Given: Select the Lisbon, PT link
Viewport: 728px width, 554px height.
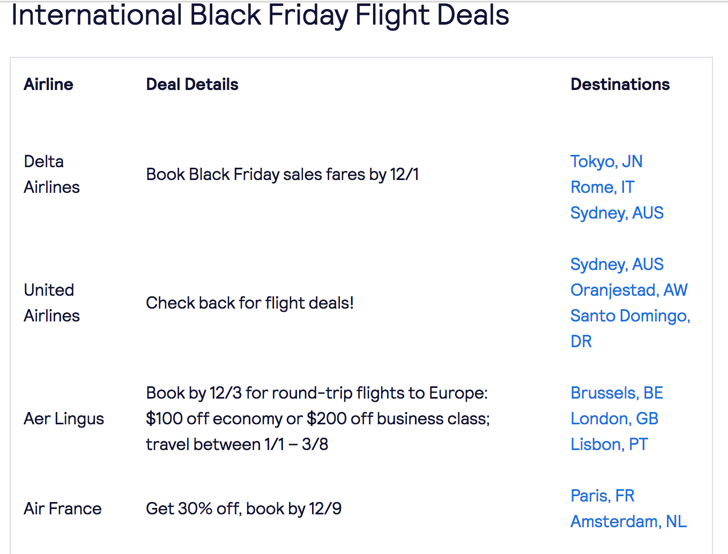Looking at the screenshot, I should pyautogui.click(x=609, y=444).
